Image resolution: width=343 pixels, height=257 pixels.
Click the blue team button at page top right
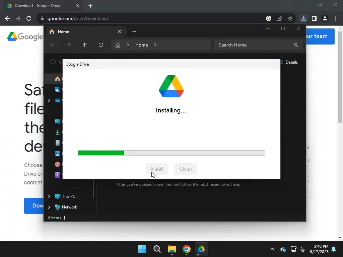(x=320, y=36)
